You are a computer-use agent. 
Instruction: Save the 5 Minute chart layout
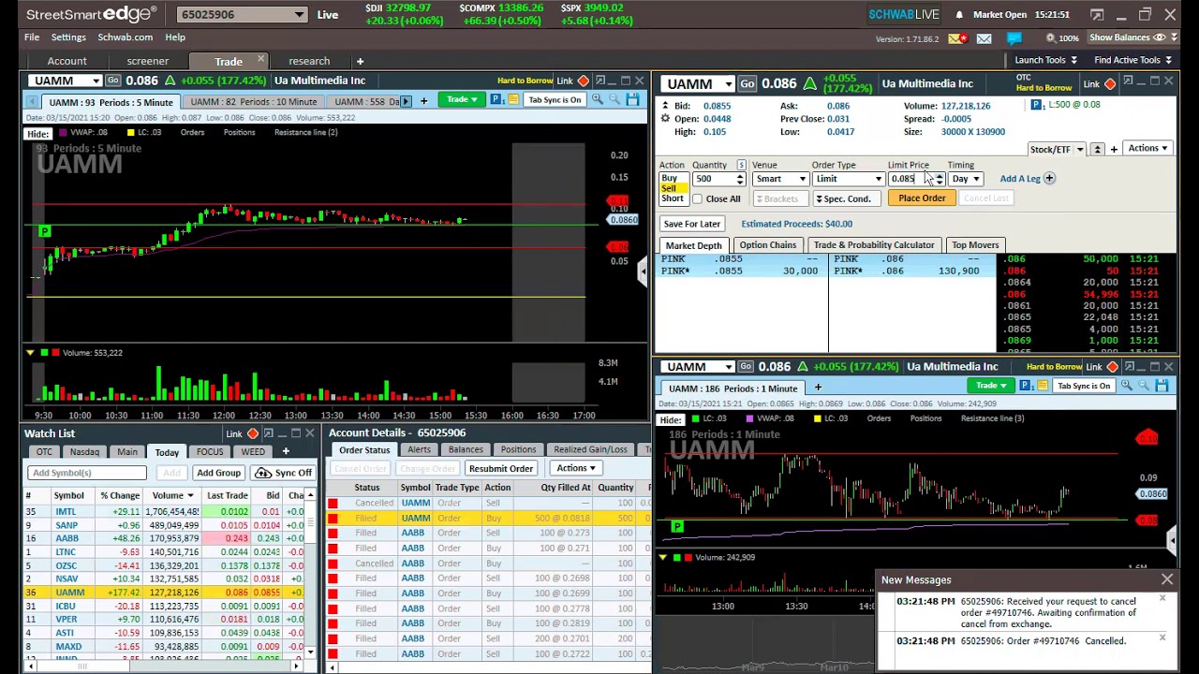point(633,99)
